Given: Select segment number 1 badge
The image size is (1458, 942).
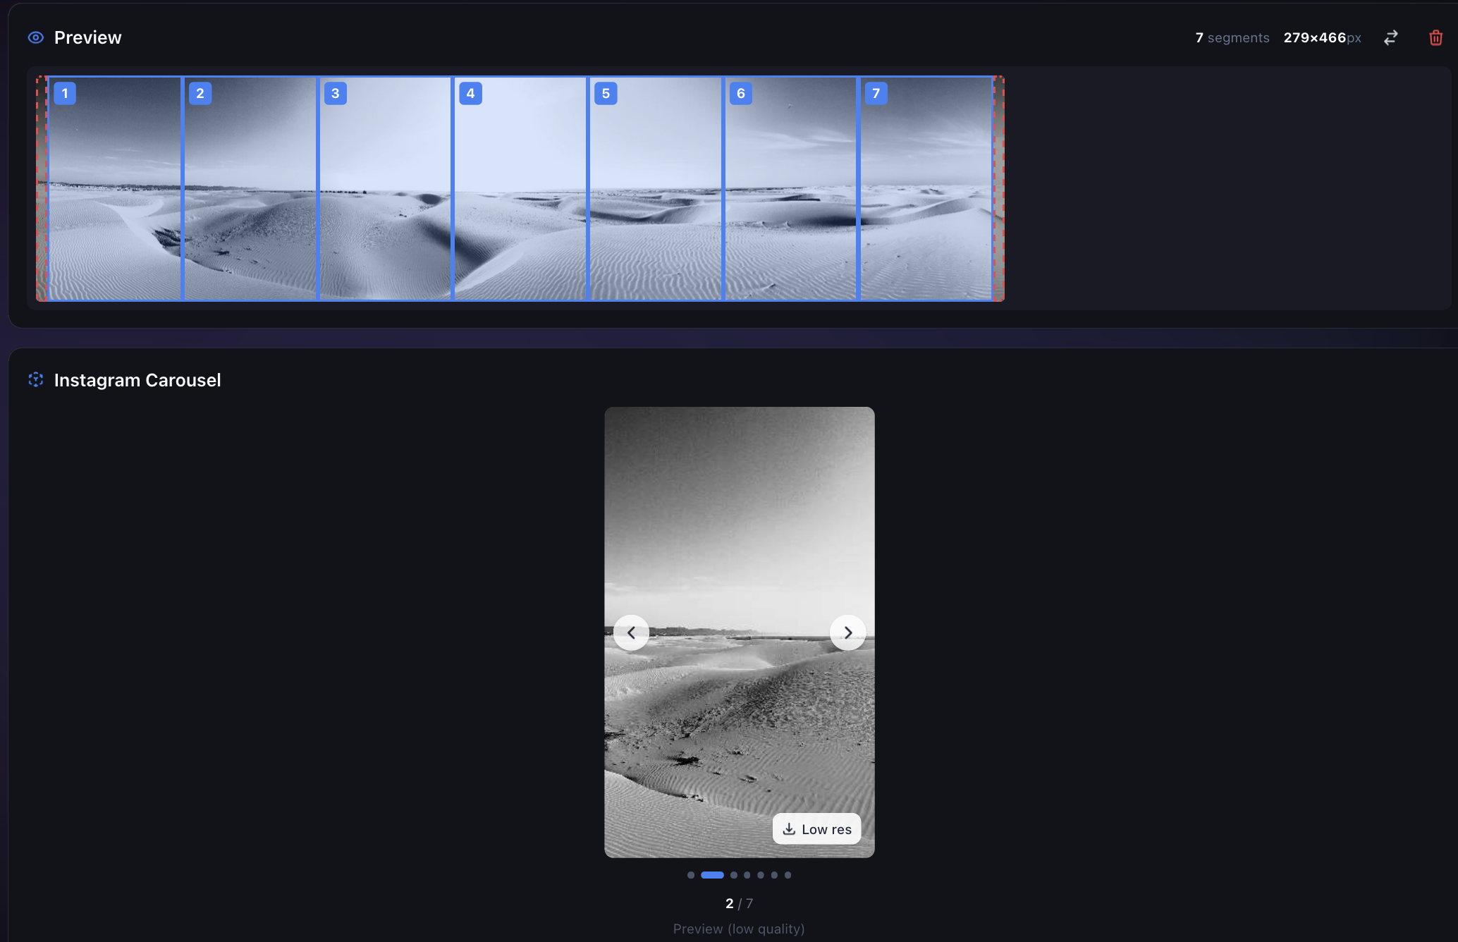Looking at the screenshot, I should pyautogui.click(x=65, y=92).
